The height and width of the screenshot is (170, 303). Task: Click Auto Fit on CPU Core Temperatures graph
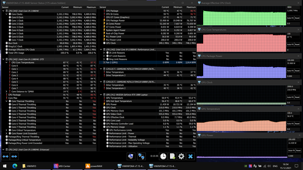point(290,44)
